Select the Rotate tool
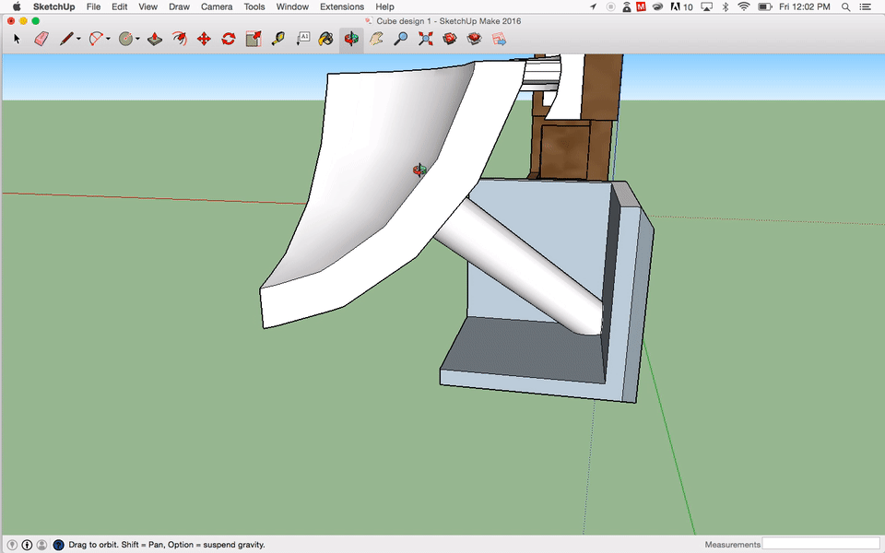885x553 pixels. click(x=229, y=39)
